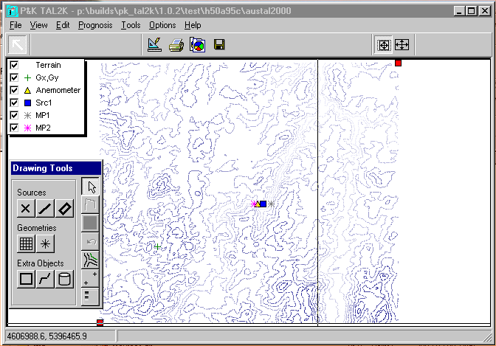This screenshot has height=346, width=496.
Task: Click the red handle at top right of map
Action: (x=399, y=63)
